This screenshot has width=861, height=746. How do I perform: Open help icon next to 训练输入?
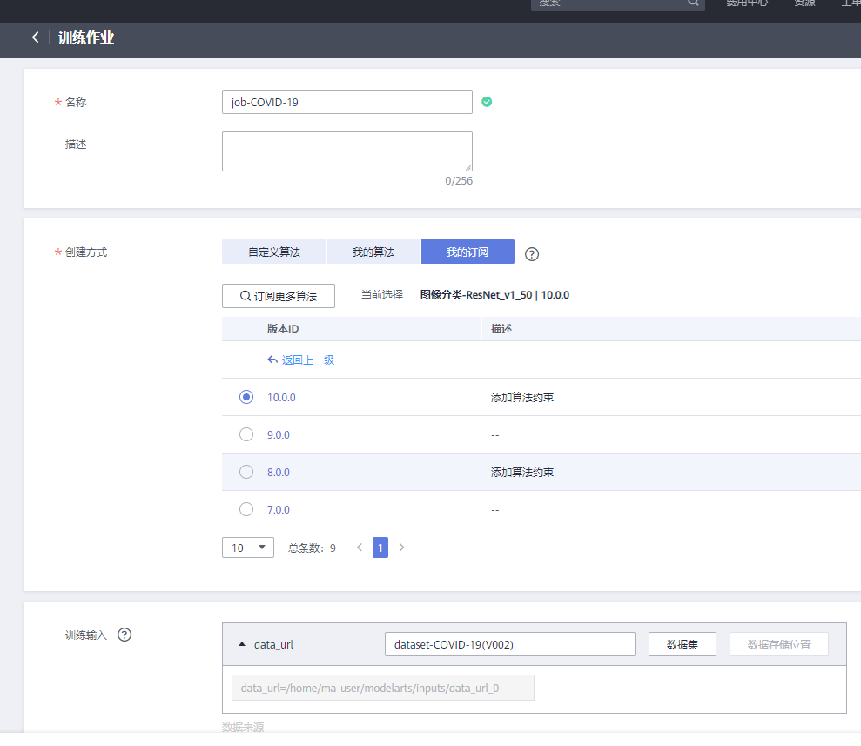124,635
